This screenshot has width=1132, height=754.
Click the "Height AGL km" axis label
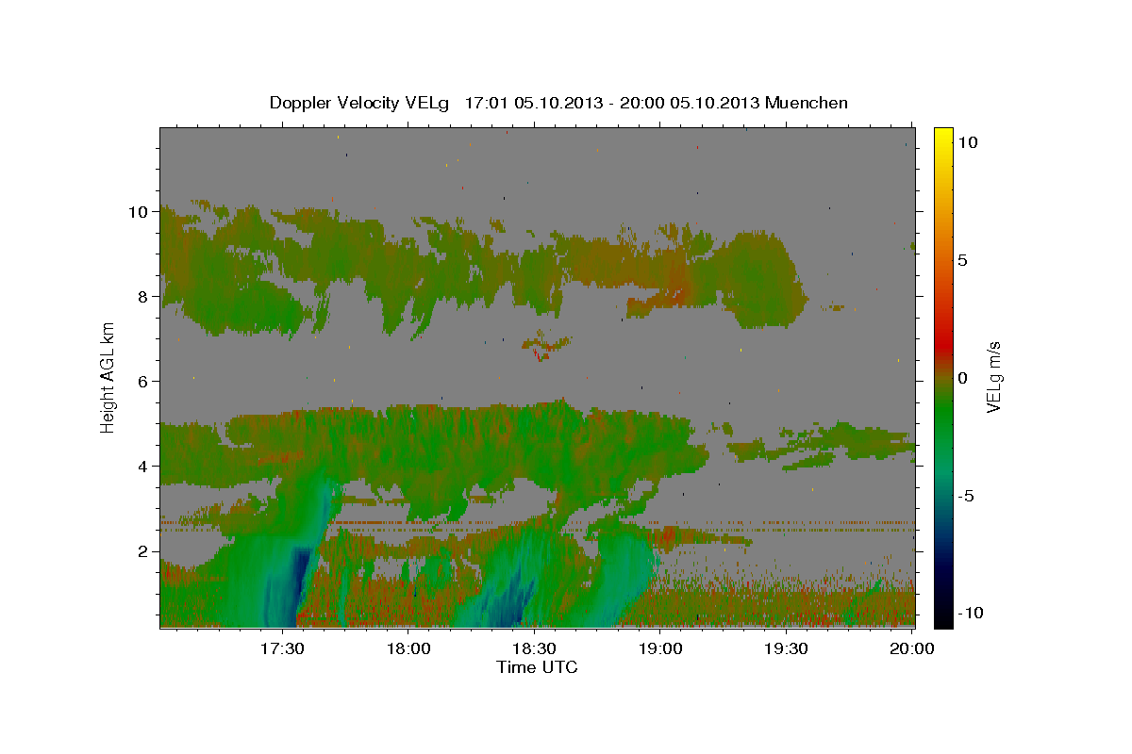click(108, 377)
